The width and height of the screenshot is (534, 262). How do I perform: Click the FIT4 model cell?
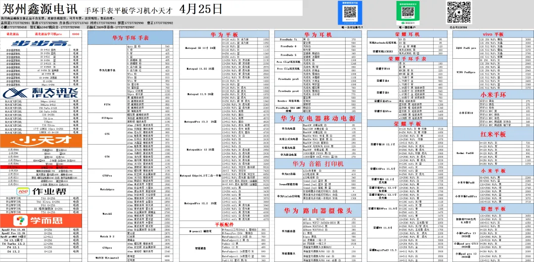pyautogui.click(x=107, y=105)
